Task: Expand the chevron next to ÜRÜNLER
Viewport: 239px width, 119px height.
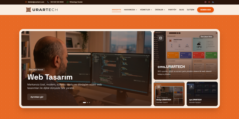Action: (x=164, y=10)
